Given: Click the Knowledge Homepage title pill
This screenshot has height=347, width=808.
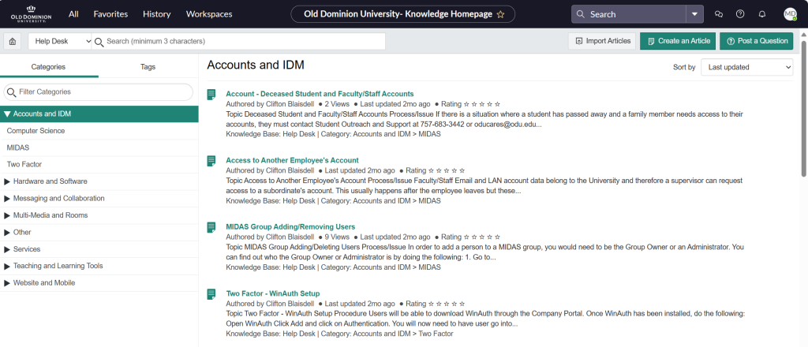Looking at the screenshot, I should 402,14.
